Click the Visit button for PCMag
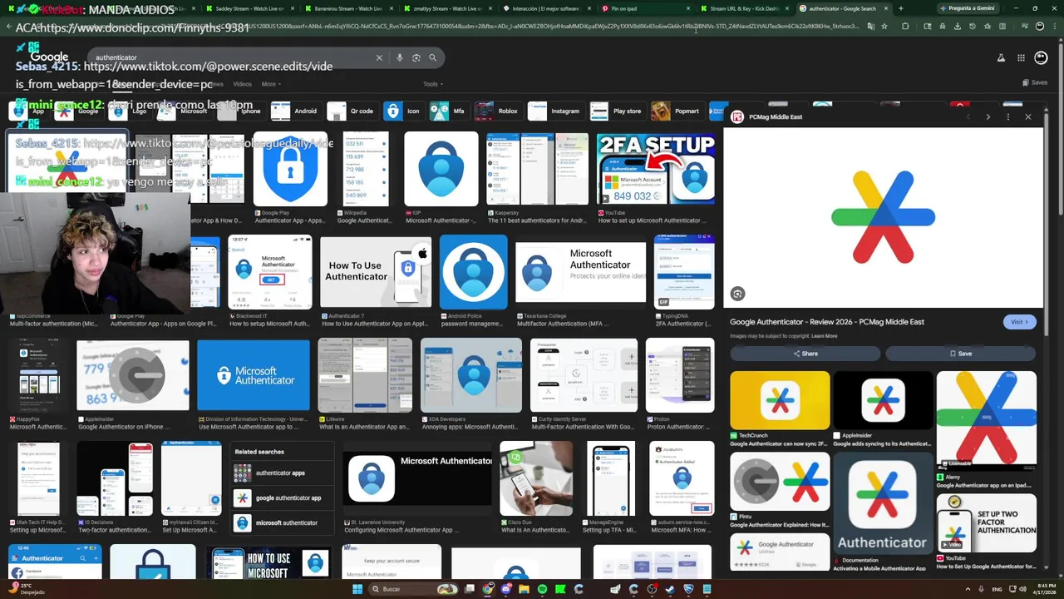The width and height of the screenshot is (1064, 599). [1019, 322]
